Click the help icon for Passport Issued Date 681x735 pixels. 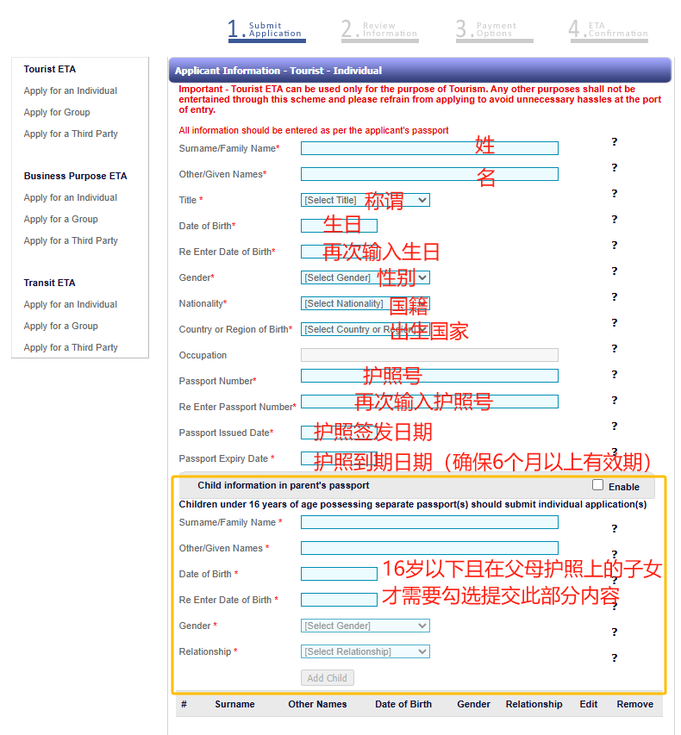(x=615, y=427)
